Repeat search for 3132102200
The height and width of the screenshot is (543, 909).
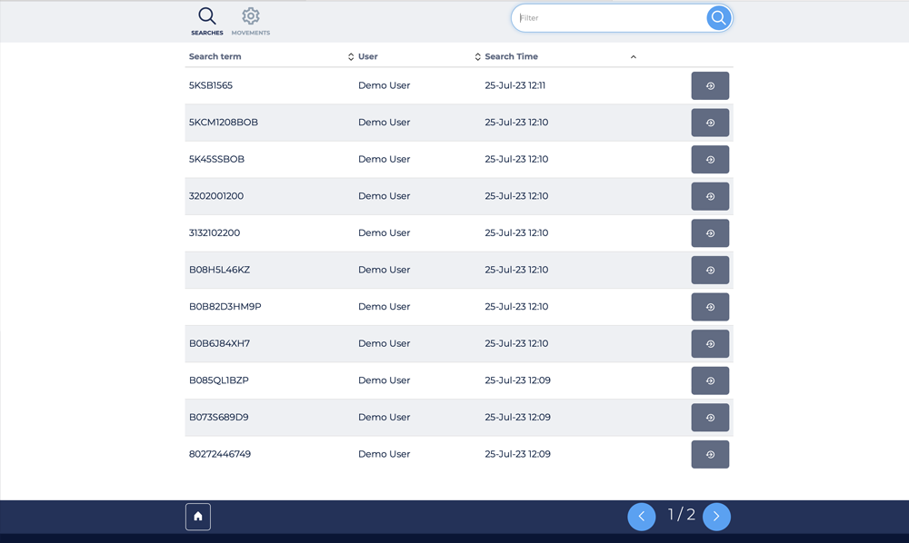pos(710,233)
